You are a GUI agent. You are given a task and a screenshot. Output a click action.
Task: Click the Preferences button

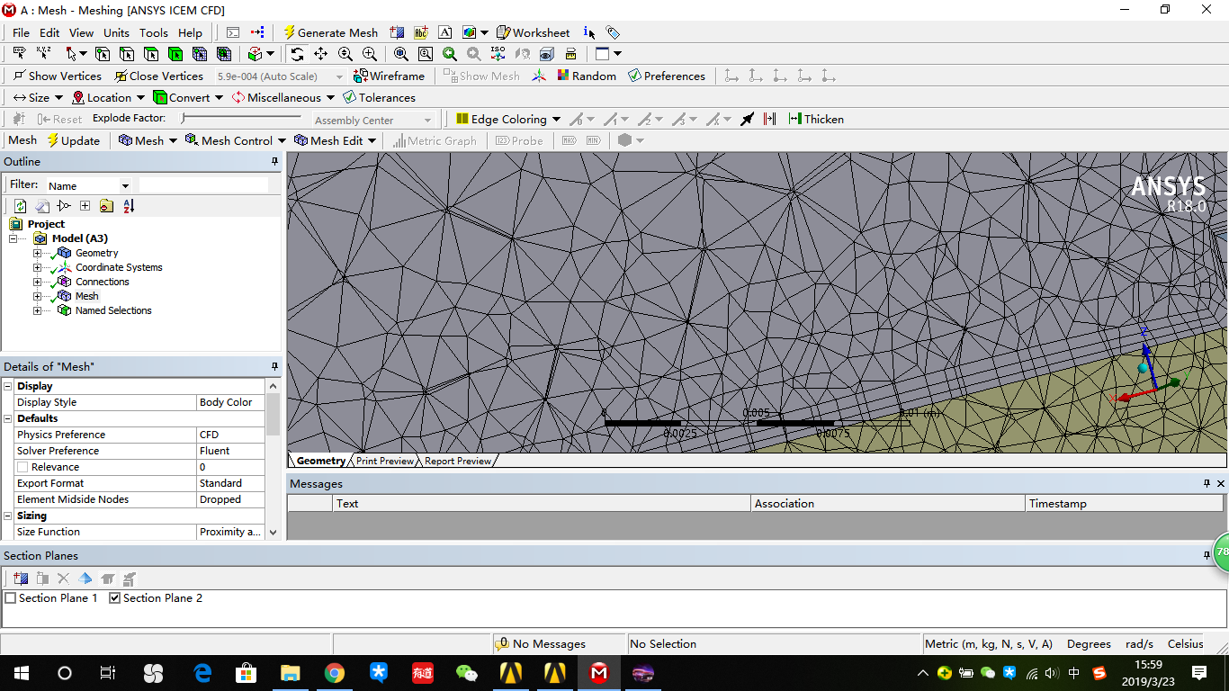[x=667, y=76]
